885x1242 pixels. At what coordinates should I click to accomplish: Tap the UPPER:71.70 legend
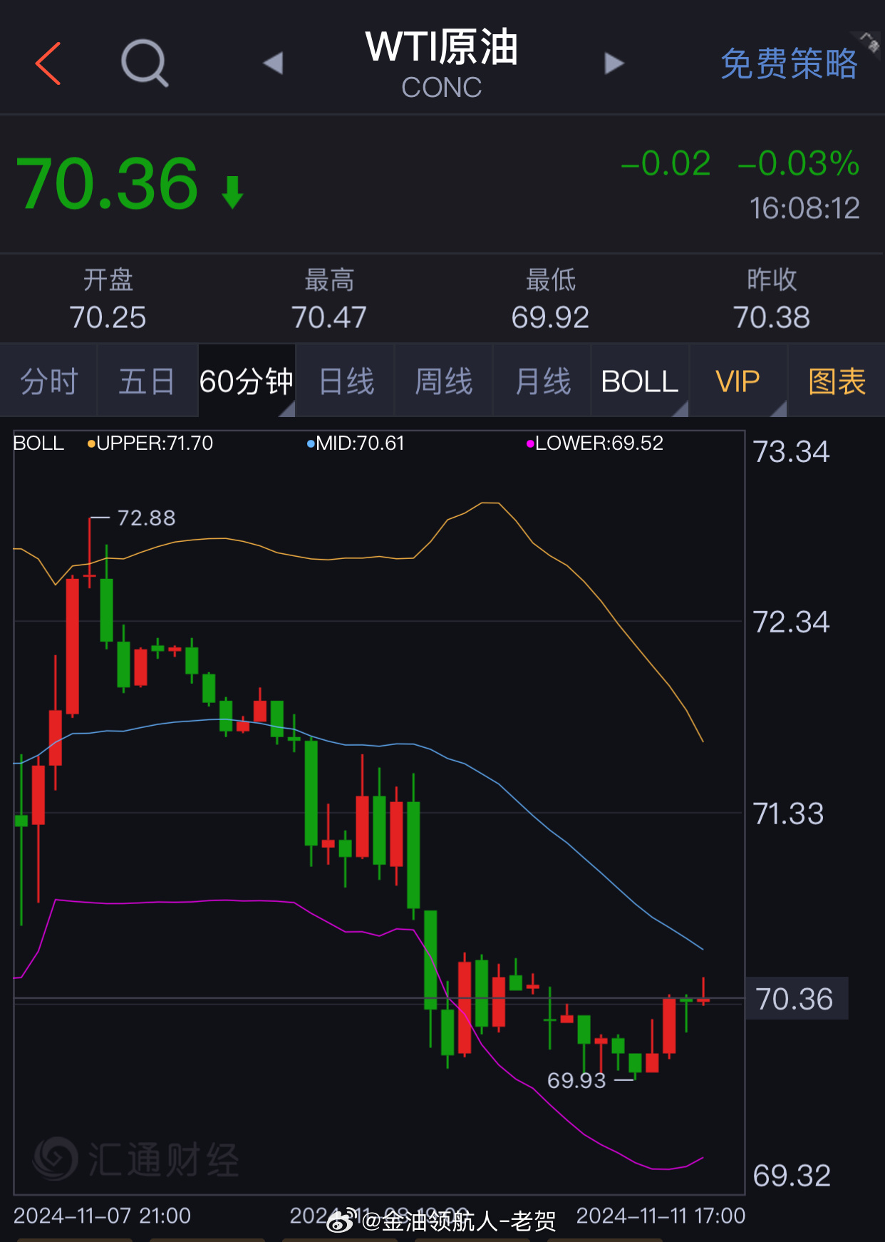click(x=150, y=443)
